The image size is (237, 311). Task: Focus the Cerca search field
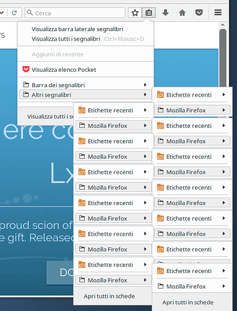pos(75,13)
